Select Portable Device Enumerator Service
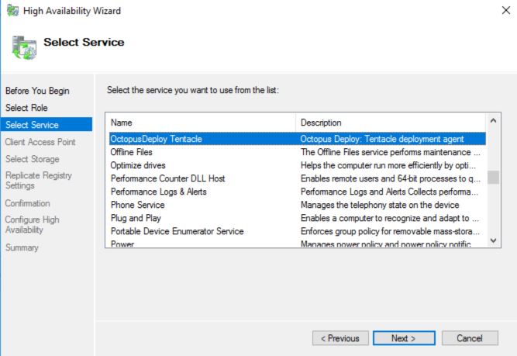Viewport: 517px width, 356px height. click(177, 231)
